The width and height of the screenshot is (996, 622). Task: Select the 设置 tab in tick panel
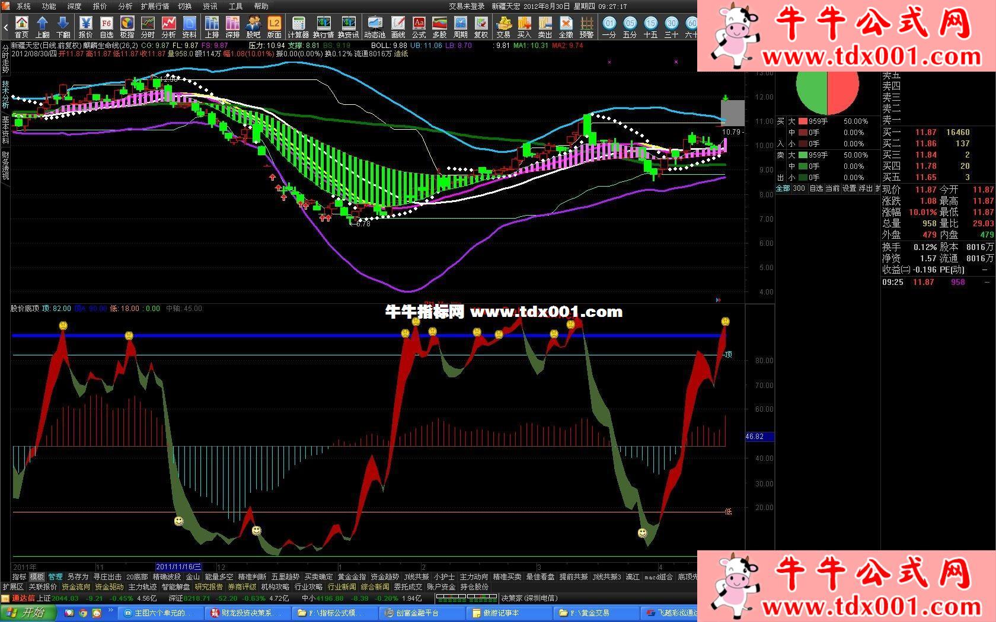pos(850,188)
